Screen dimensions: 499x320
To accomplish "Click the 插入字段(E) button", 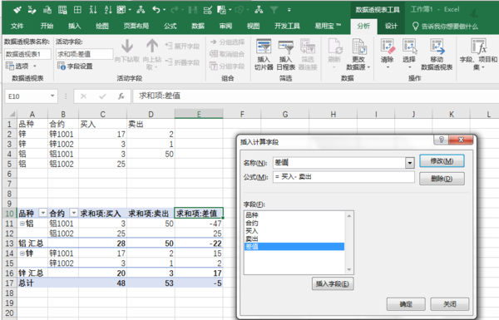I will [x=333, y=283].
